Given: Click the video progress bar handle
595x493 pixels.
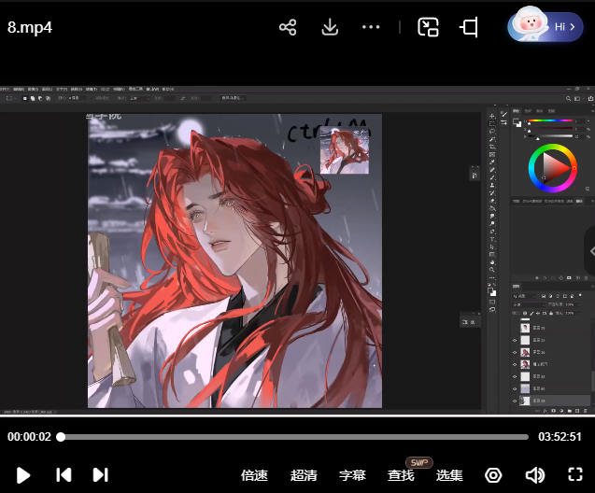Looking at the screenshot, I should 61,436.
